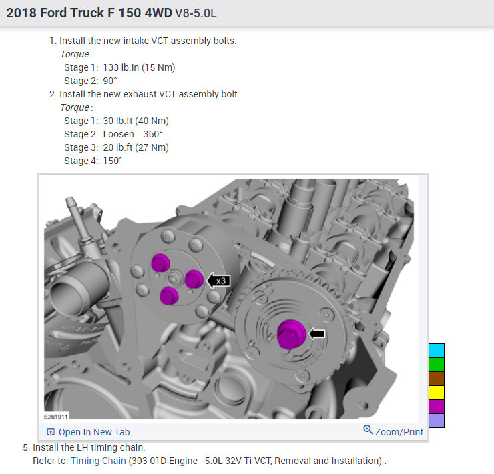Select the green color swatch
Image resolution: width=494 pixels, height=474 pixels.
click(x=437, y=365)
